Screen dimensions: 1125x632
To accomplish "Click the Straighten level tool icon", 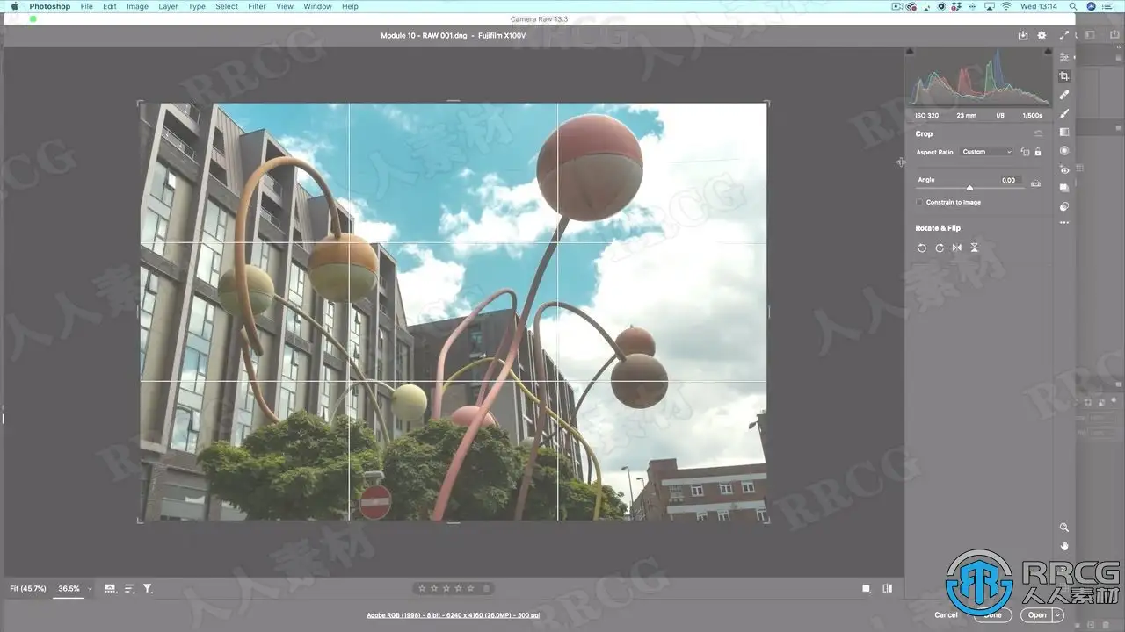I will click(1035, 183).
